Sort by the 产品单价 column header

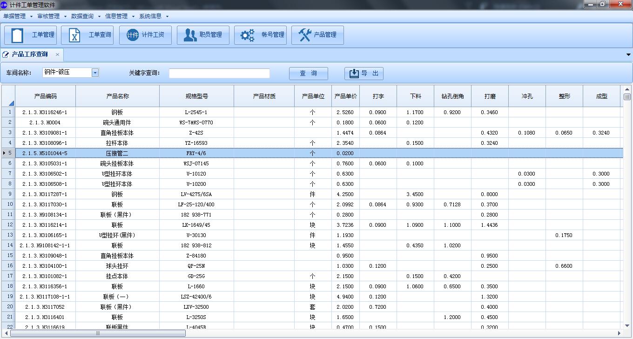[x=345, y=96]
